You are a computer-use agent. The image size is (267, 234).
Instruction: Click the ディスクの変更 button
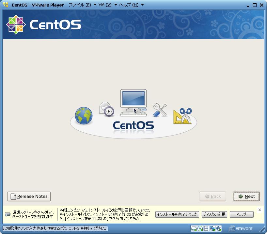[214, 214]
